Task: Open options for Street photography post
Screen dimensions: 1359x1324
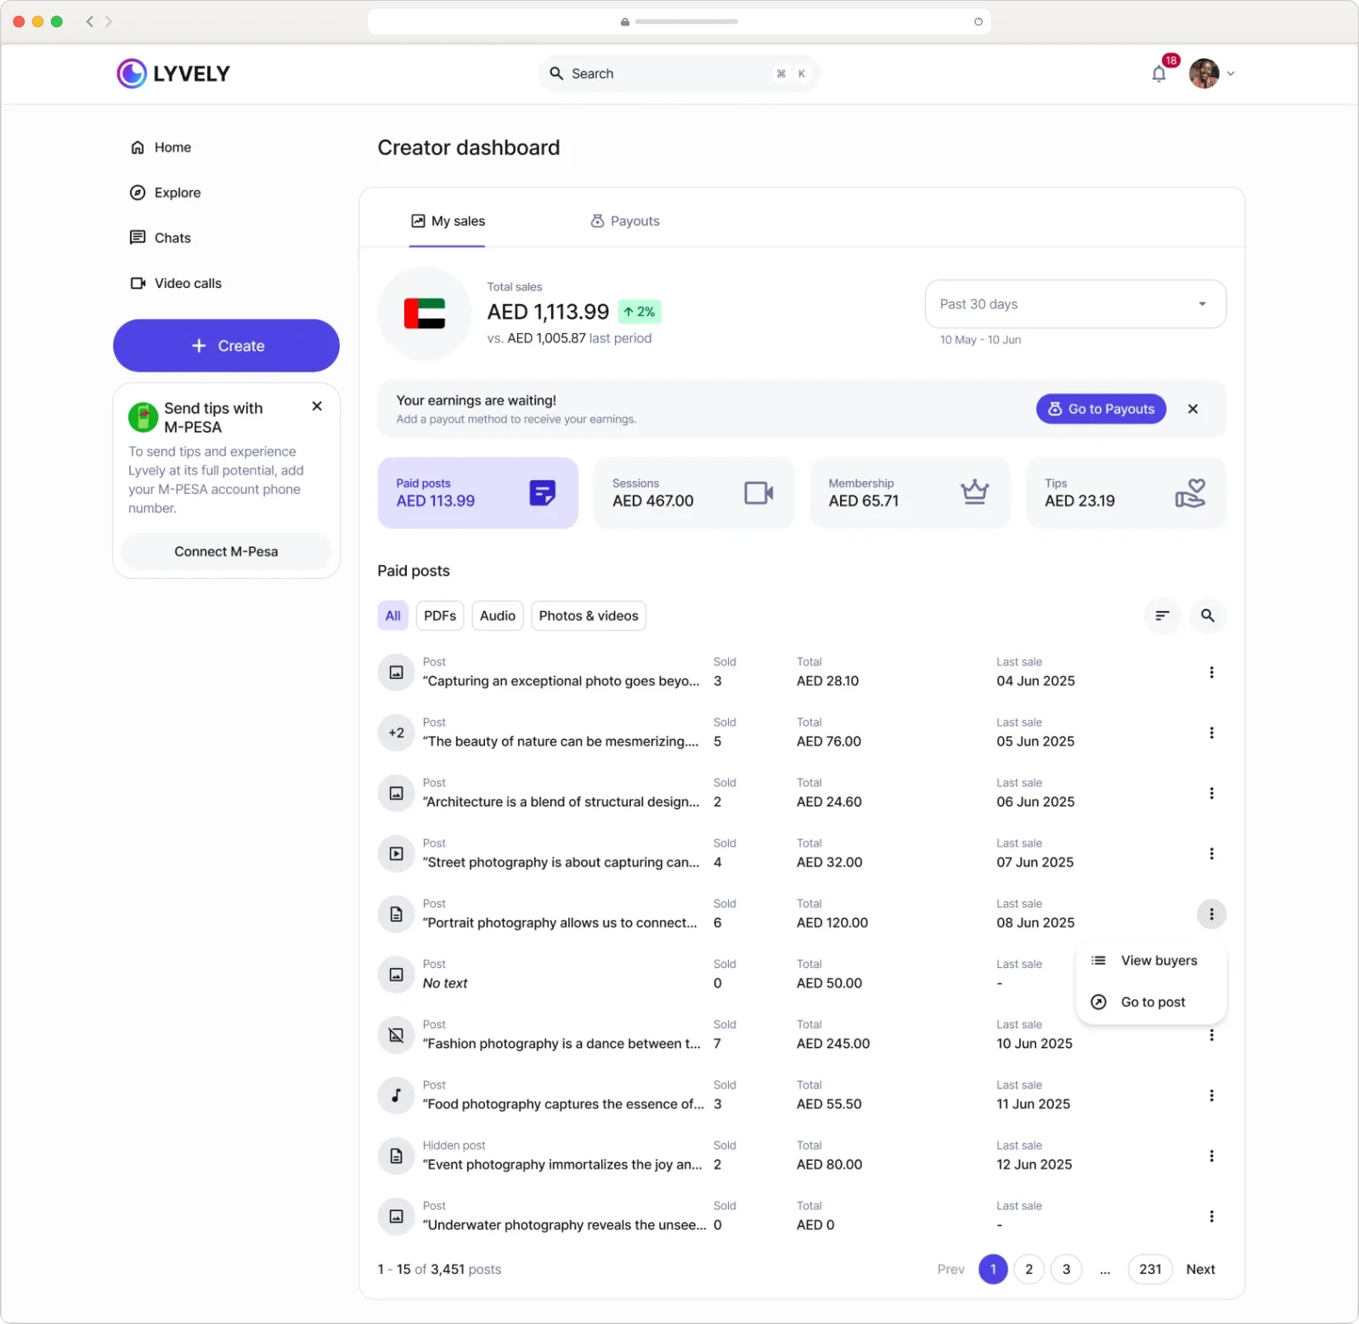Action: [x=1211, y=853]
